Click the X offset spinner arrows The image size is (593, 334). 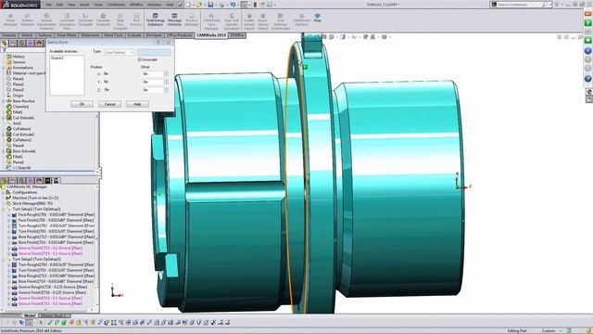pos(166,74)
